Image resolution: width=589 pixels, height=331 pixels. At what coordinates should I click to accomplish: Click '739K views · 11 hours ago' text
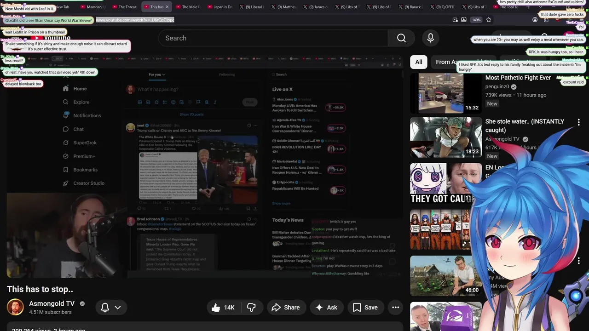516,95
